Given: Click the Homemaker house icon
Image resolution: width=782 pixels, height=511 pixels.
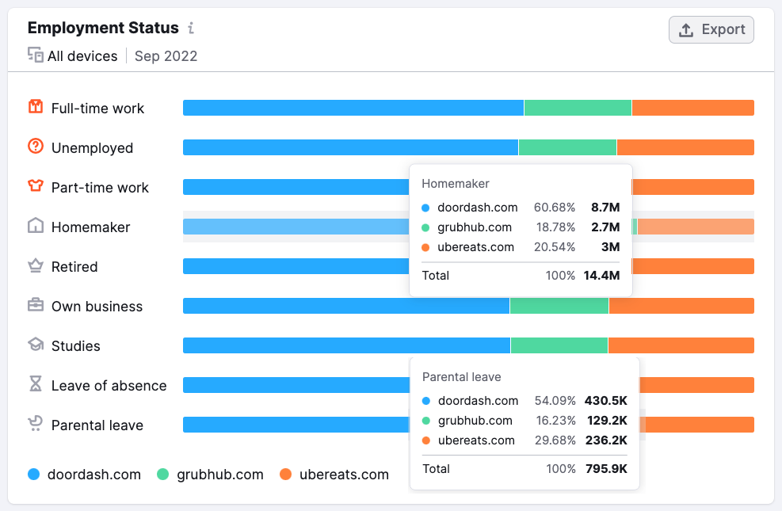Looking at the screenshot, I should pyautogui.click(x=36, y=226).
